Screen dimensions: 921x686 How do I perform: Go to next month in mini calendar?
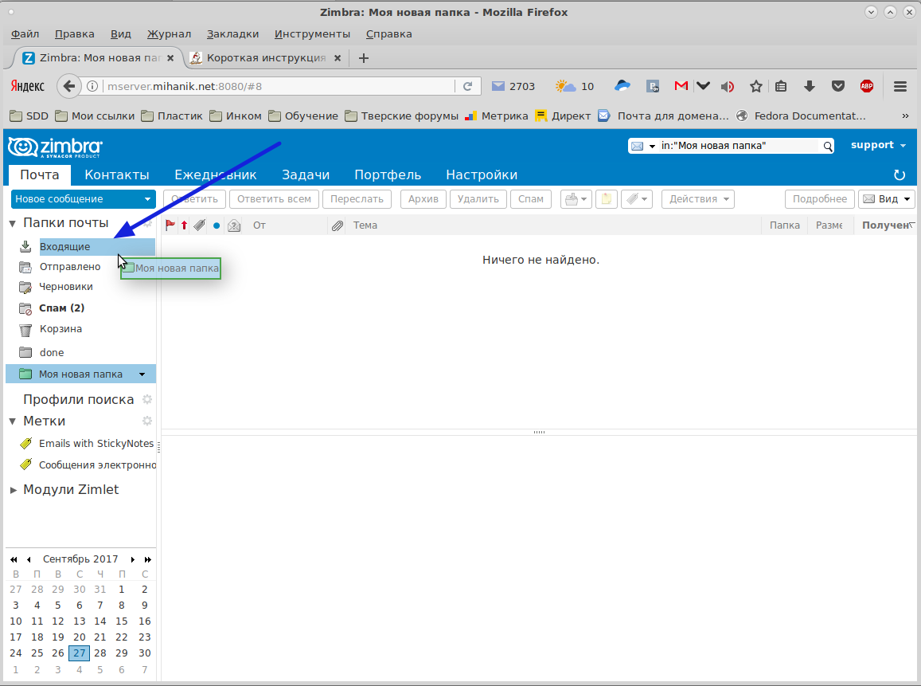pyautogui.click(x=133, y=559)
